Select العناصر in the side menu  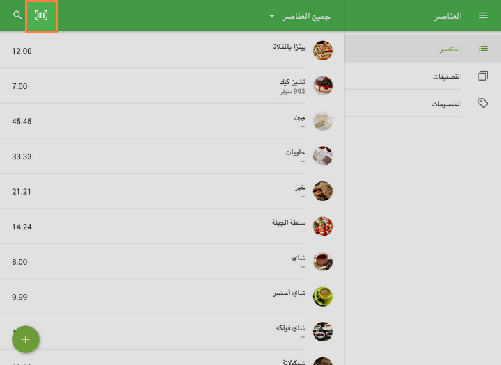point(450,49)
